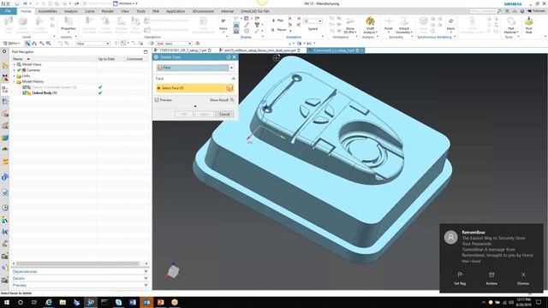This screenshot has width=548, height=308.
Task: Toggle the Preview checkbox
Action: click(x=157, y=100)
